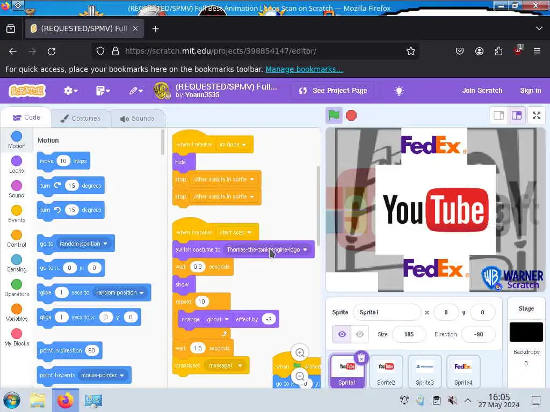Open a new browser tab
The width and height of the screenshot is (550, 412).
(x=155, y=29)
